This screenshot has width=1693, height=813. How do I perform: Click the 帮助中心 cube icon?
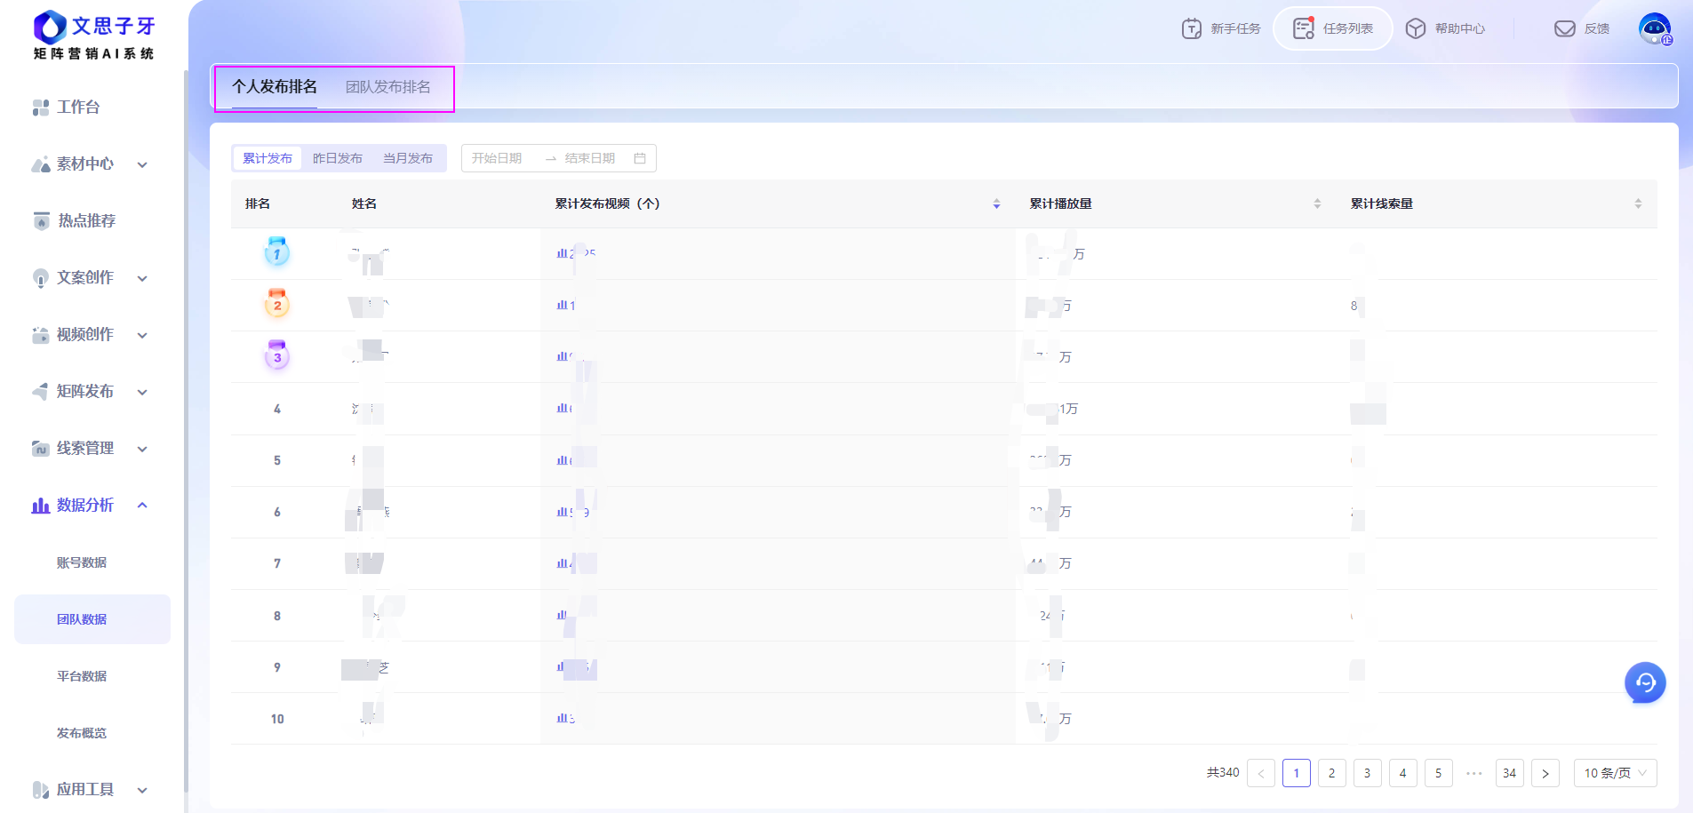(x=1416, y=28)
